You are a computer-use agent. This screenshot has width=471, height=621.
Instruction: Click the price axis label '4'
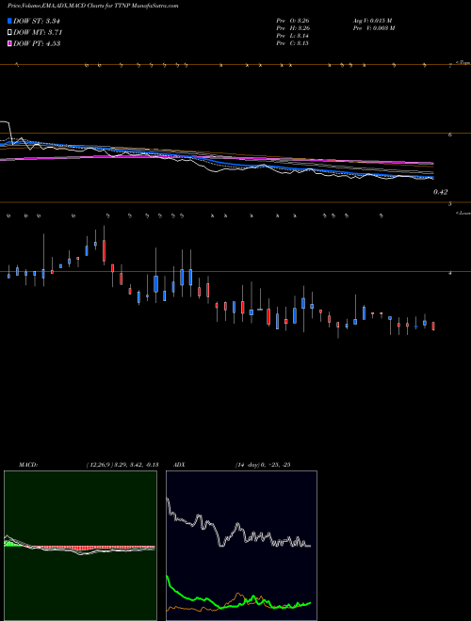(x=450, y=273)
